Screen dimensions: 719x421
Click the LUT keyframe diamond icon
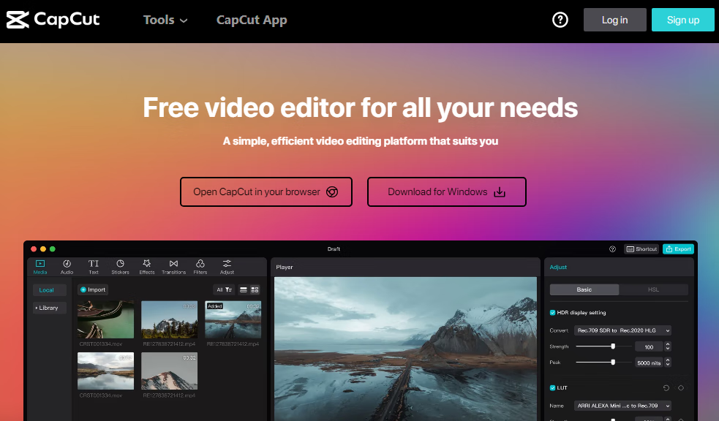click(x=681, y=388)
